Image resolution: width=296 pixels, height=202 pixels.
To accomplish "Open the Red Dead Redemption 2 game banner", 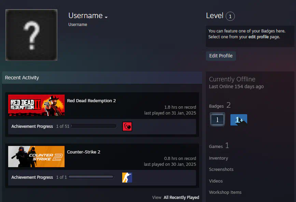I will [x=36, y=105].
